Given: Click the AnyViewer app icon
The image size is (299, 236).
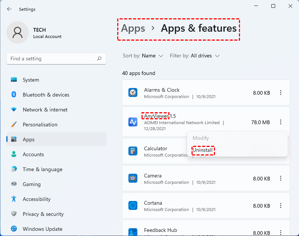Looking at the screenshot, I should (133, 122).
